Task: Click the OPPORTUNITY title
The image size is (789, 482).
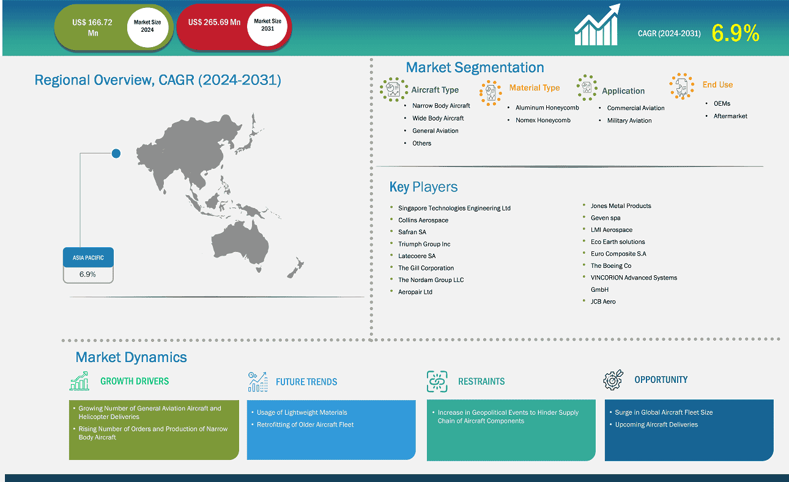Action: pos(661,380)
